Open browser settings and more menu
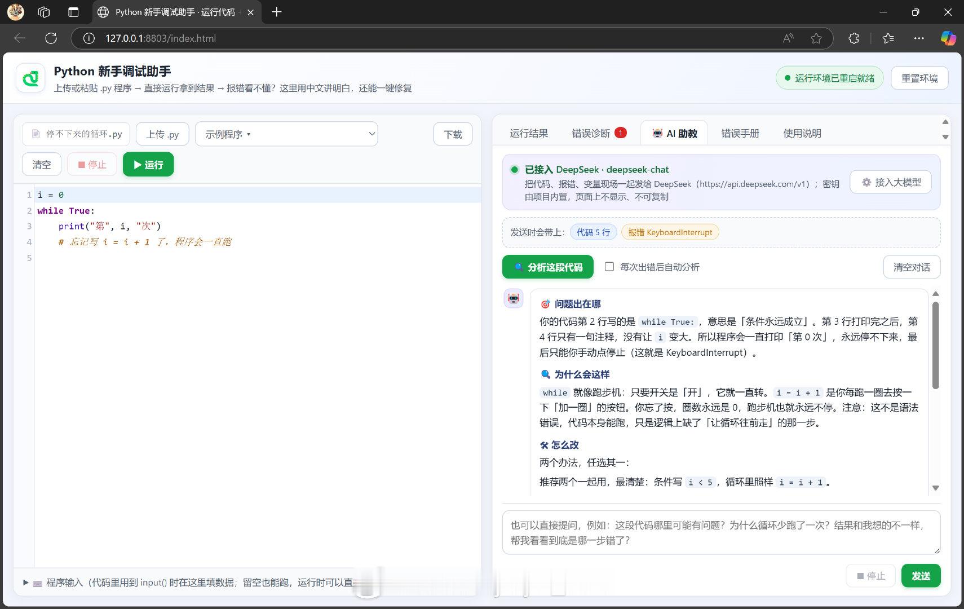This screenshot has height=609, width=964. click(x=919, y=38)
